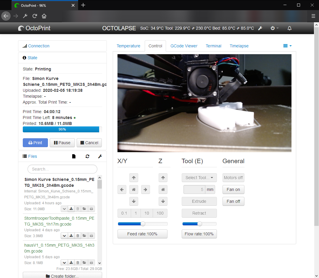Viewport: 319px width, 278px height.
Task: Delete the hausV1 gcode file
Action: coord(78,263)
